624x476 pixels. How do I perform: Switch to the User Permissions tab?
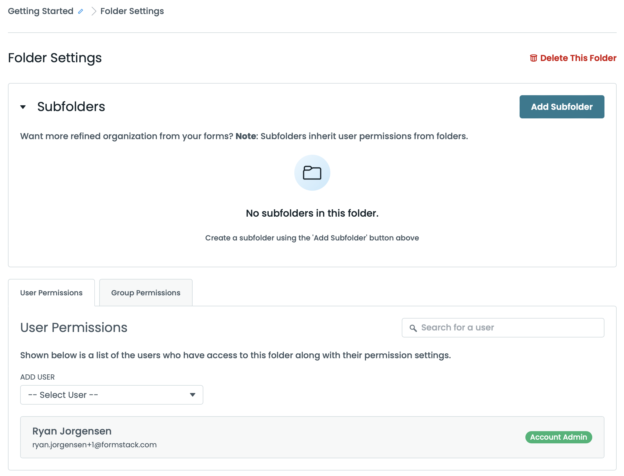(x=51, y=293)
